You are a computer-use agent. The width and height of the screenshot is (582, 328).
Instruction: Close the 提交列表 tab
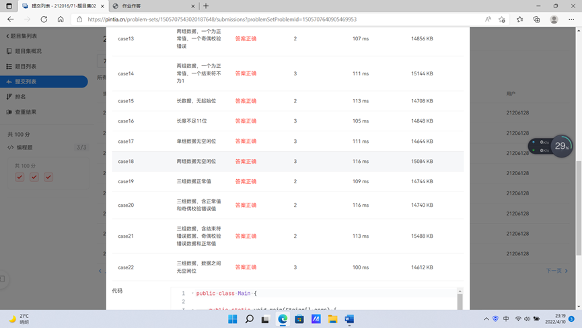pos(102,6)
